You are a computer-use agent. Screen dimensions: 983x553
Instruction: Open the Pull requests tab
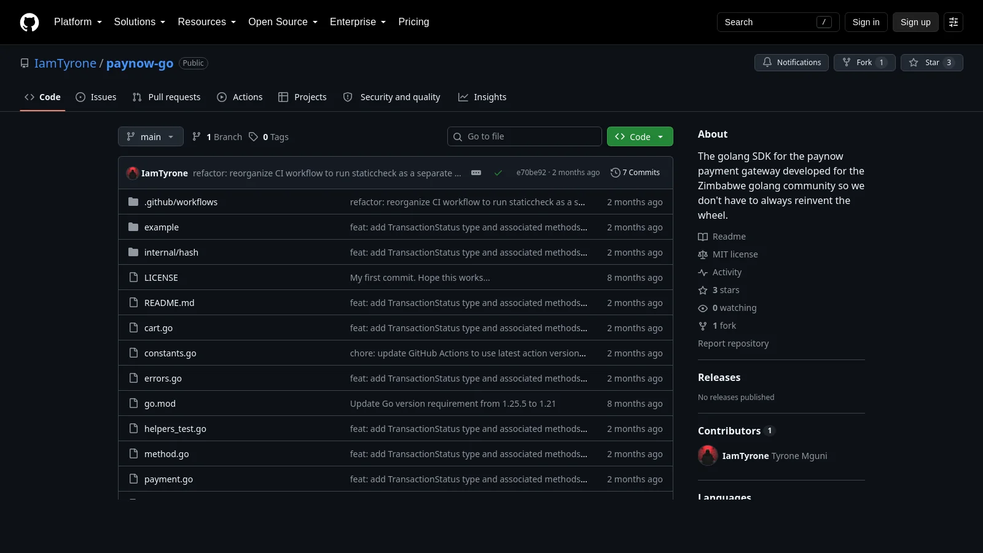[166, 97]
